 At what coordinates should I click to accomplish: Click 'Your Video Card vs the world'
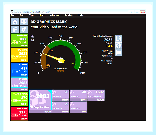click(x=54, y=27)
